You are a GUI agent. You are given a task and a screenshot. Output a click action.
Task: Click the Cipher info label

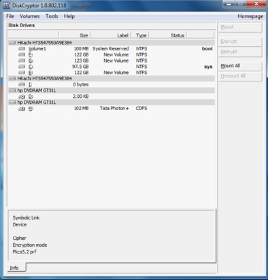coord(19,238)
